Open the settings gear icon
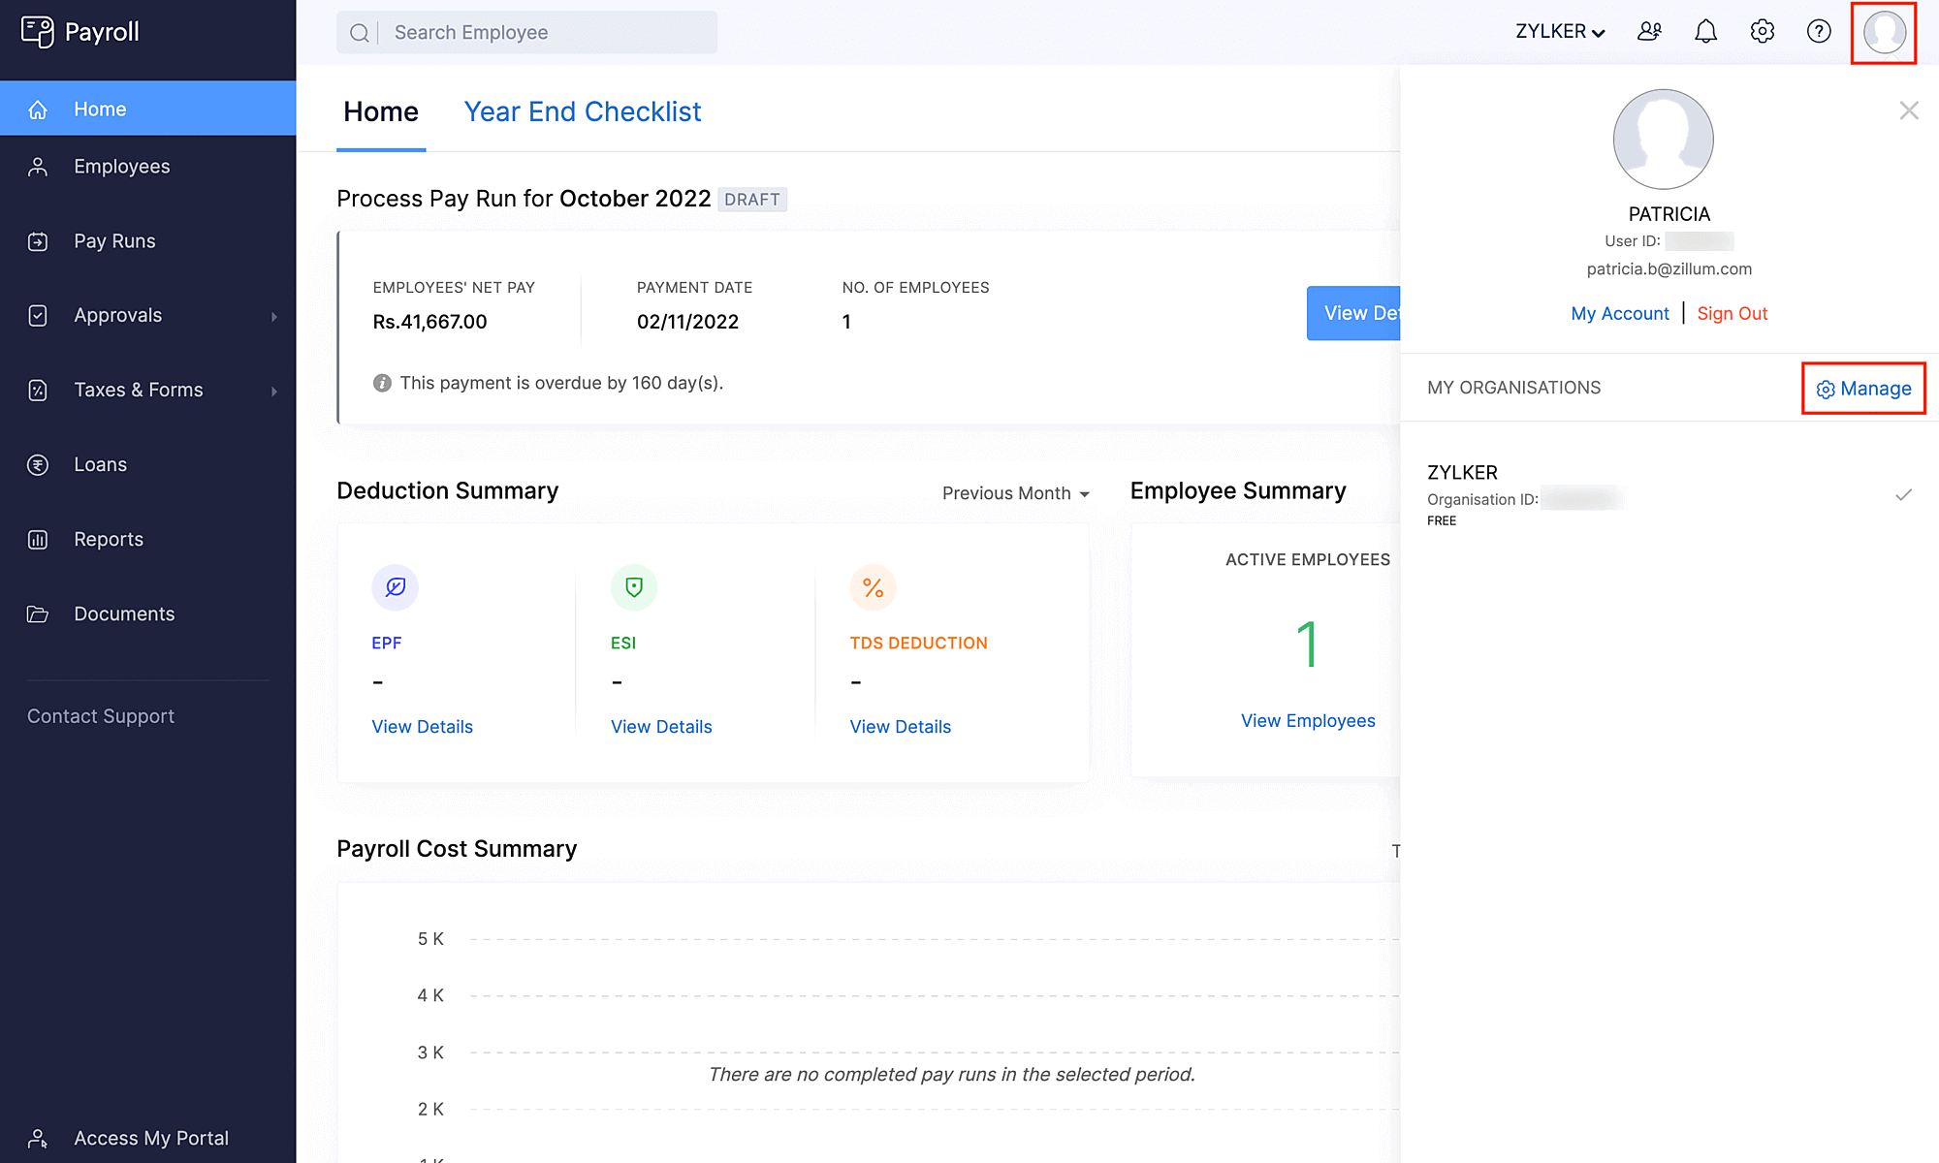1939x1163 pixels. point(1762,32)
